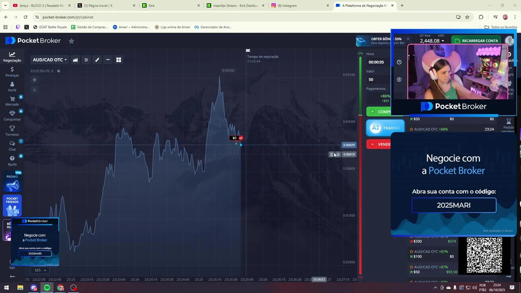This screenshot has height=293, width=521.
Task: Open the AUD/CAD OTC asset dropdown
Action: click(x=50, y=60)
